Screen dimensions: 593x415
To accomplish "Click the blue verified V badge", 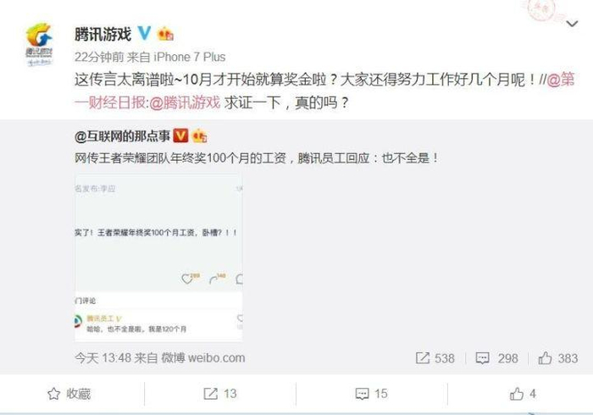I will [144, 34].
